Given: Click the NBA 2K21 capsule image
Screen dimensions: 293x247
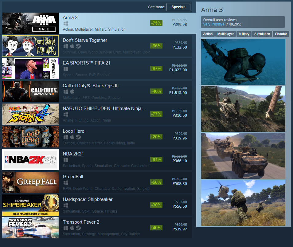Looking at the screenshot, I should tap(30, 160).
